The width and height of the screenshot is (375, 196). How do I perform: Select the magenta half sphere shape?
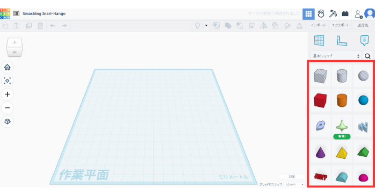(x=363, y=178)
